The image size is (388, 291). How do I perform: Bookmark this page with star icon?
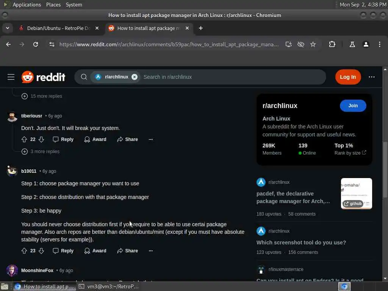313,44
